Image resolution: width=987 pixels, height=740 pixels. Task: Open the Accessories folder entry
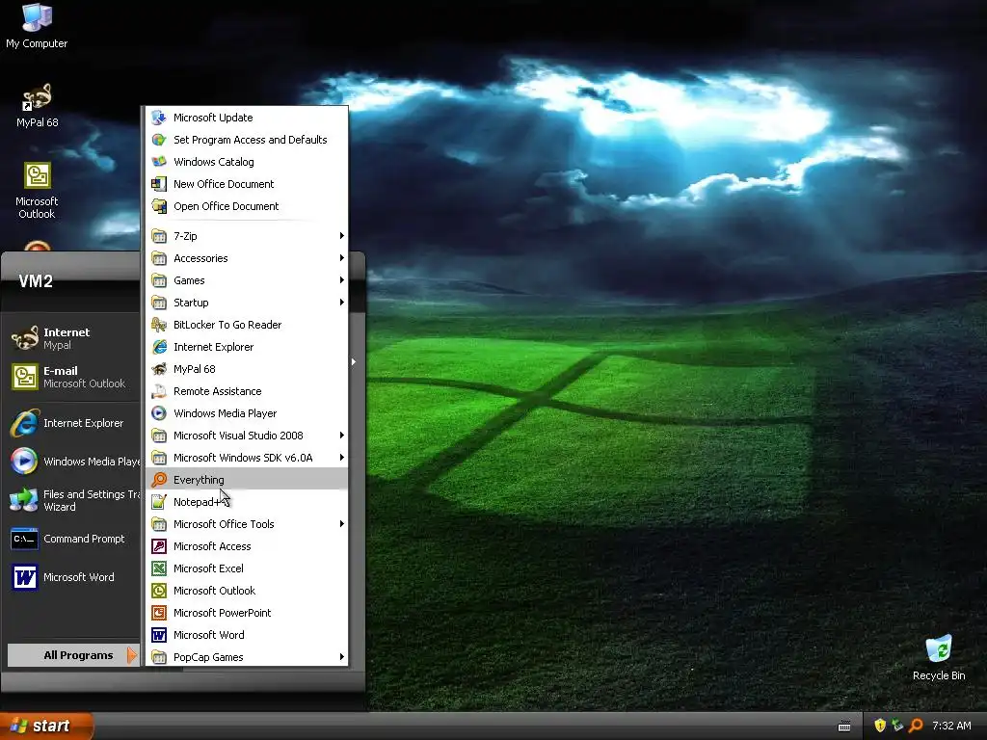point(247,258)
